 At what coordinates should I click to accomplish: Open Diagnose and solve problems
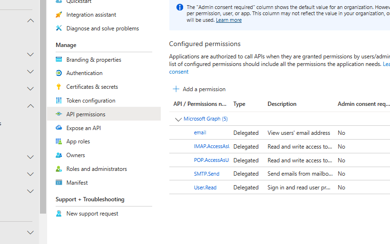pyautogui.click(x=102, y=28)
